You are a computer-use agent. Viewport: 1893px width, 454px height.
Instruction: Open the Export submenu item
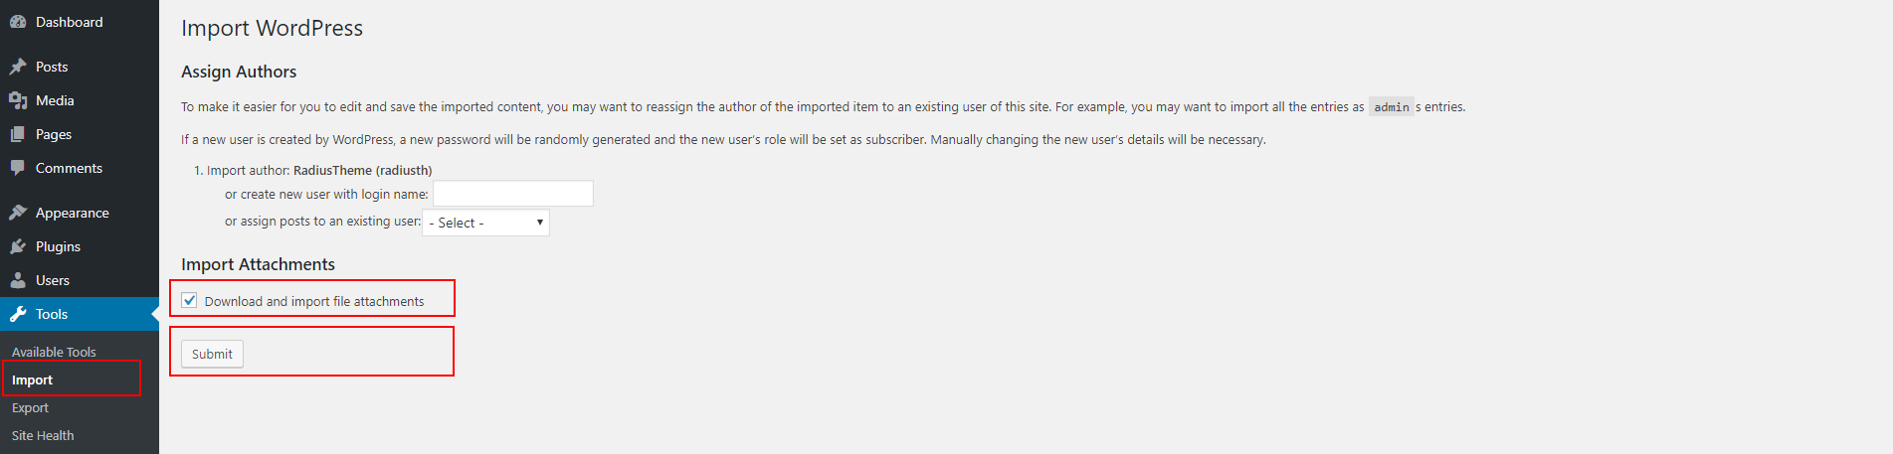tap(30, 408)
